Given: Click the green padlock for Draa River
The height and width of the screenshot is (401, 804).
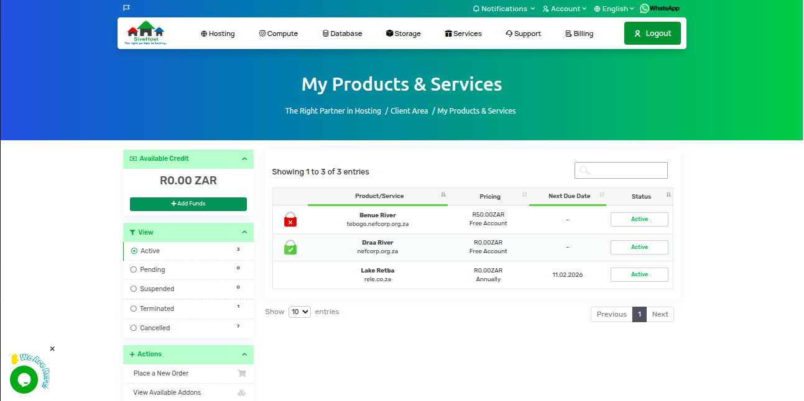Looking at the screenshot, I should point(290,247).
